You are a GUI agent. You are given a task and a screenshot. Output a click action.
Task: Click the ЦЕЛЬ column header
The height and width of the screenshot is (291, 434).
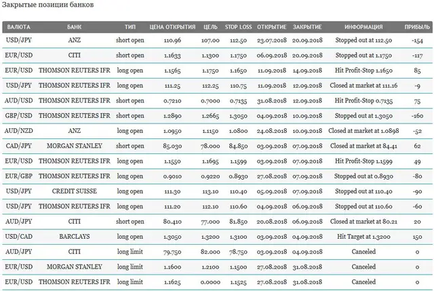(210, 27)
